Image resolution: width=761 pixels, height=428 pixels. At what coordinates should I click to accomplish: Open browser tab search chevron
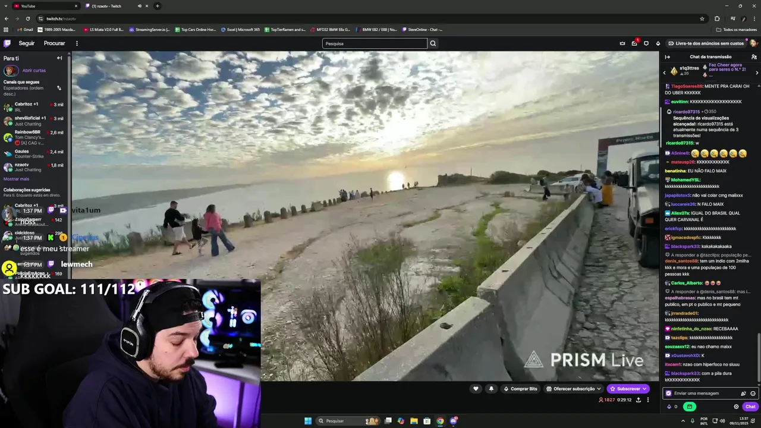click(x=6, y=6)
